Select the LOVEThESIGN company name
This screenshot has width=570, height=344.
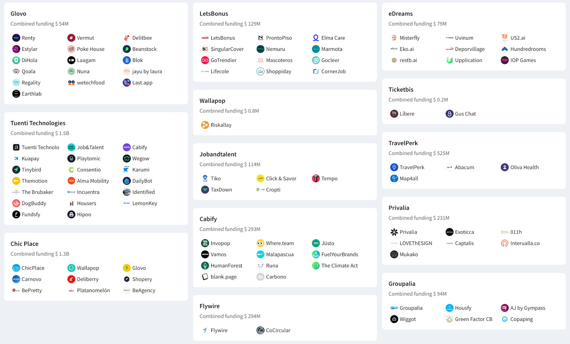pyautogui.click(x=416, y=243)
